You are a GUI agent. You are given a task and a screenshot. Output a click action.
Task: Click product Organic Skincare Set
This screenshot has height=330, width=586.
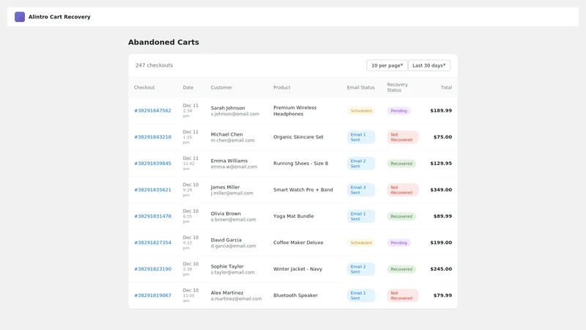(x=298, y=137)
